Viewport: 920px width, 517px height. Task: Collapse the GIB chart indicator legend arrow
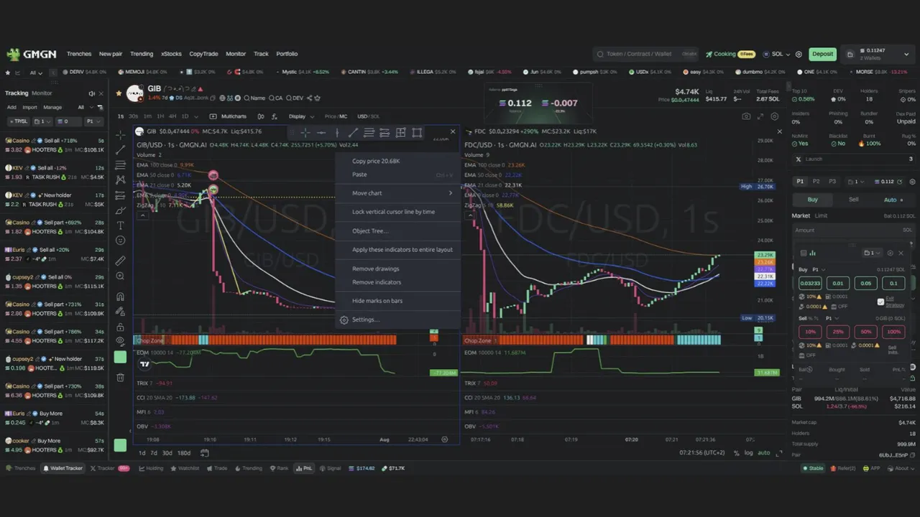click(x=142, y=215)
